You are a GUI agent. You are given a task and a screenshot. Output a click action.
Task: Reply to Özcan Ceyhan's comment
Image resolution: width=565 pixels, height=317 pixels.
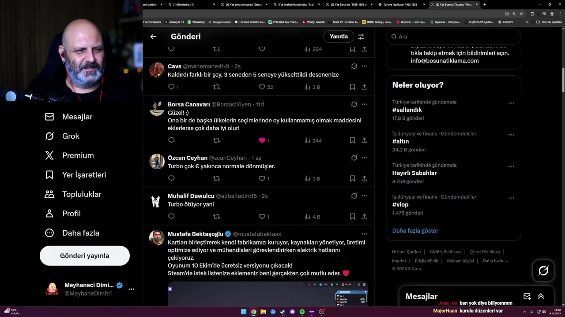click(171, 178)
